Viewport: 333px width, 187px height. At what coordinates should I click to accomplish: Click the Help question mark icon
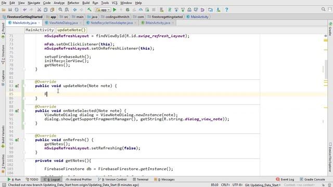click(227, 10)
